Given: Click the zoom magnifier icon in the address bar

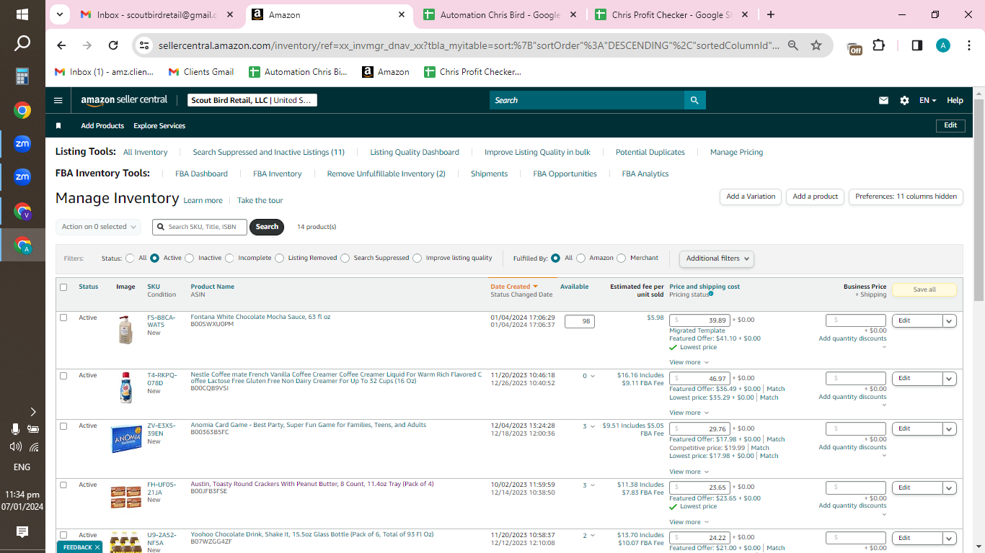Looking at the screenshot, I should click(793, 45).
